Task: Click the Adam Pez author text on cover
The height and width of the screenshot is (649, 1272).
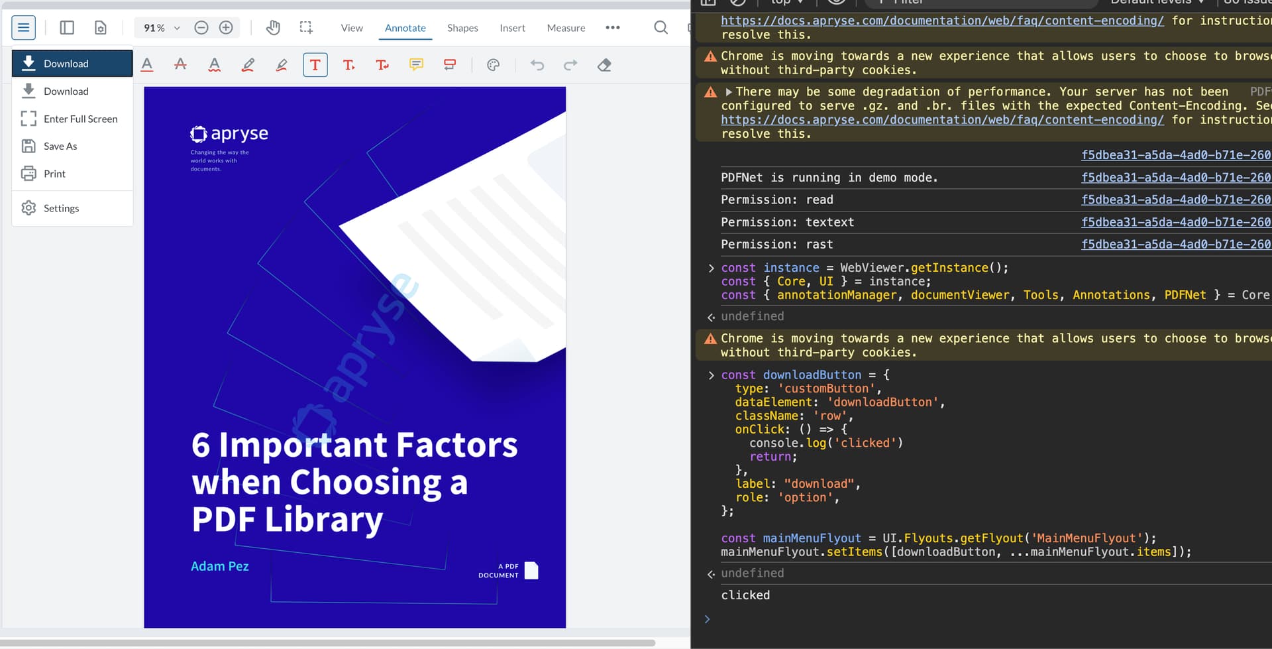Action: (x=220, y=567)
